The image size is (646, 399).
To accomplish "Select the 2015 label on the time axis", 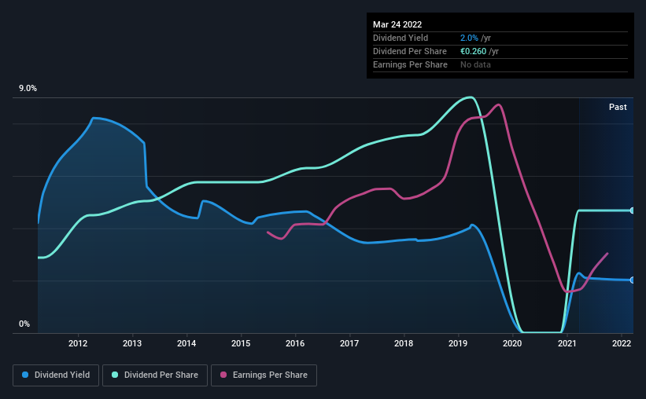I will pos(241,343).
